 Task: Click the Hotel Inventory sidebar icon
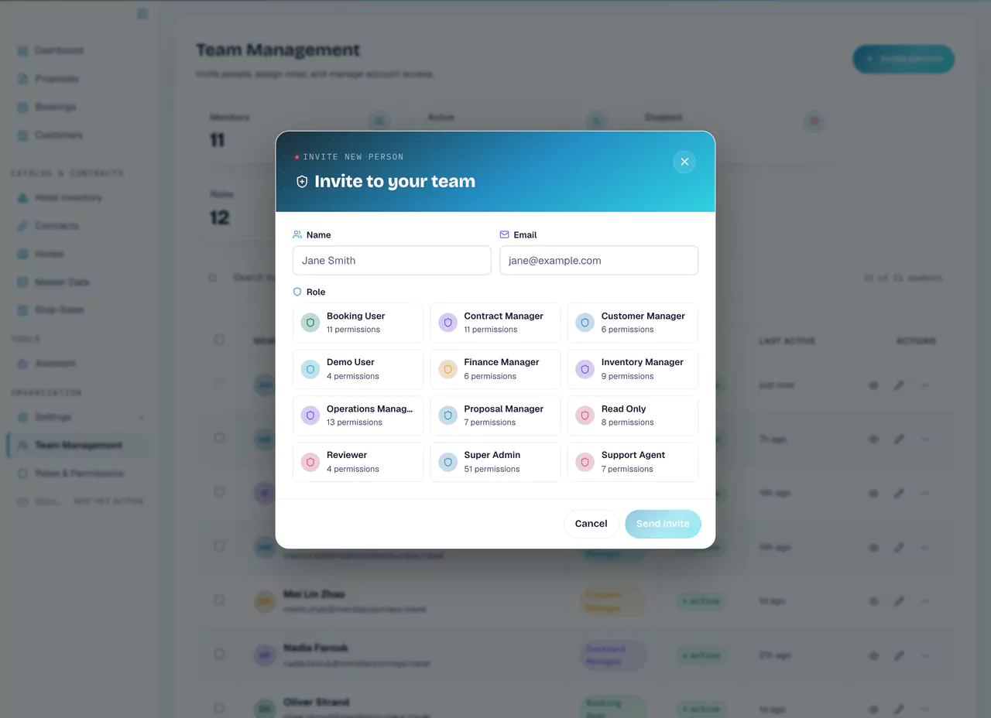click(x=23, y=198)
